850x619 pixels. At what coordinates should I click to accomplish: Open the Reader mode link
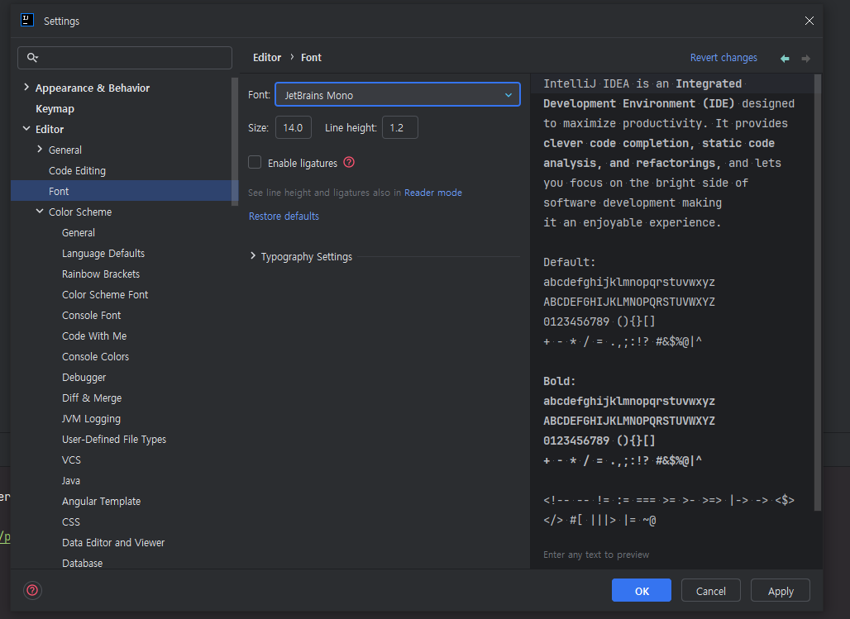432,193
